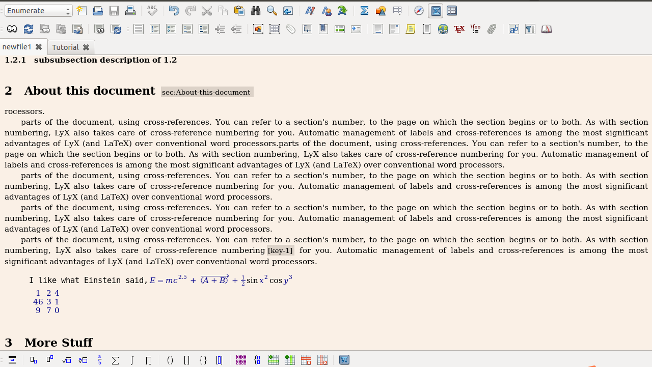Viewport: 652px width, 367px height.
Task: Undo the last action
Action: [174, 11]
